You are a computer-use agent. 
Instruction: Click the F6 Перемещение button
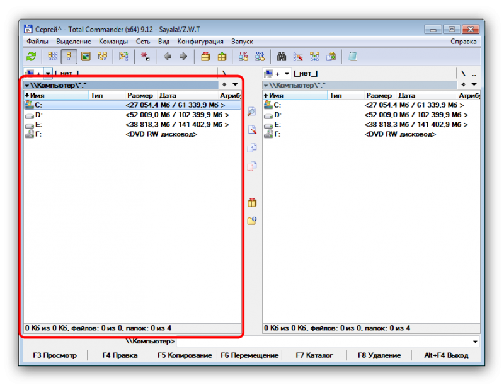click(x=249, y=355)
